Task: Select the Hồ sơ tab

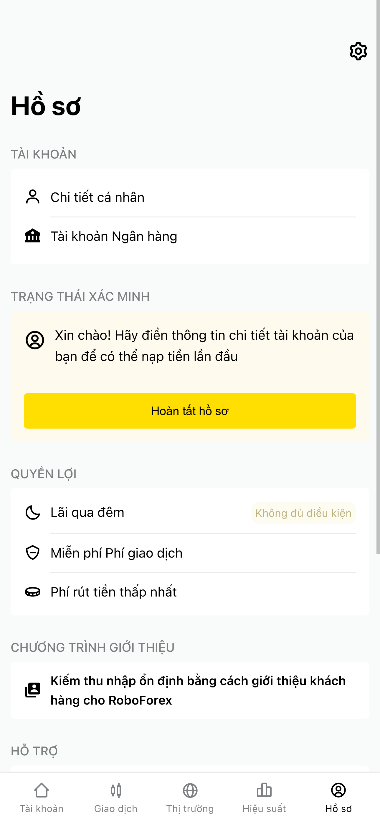Action: click(x=338, y=798)
